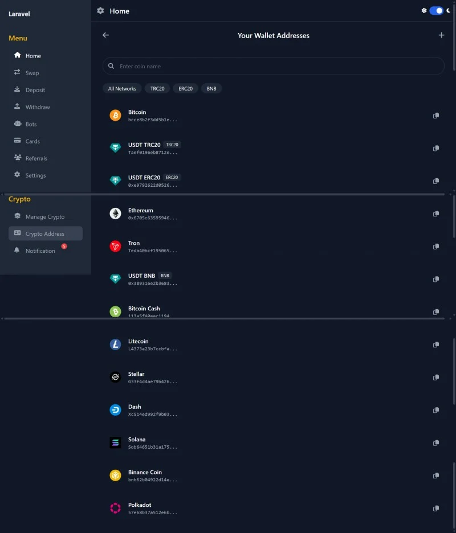The image size is (456, 533).
Task: Click the search magnifier icon
Action: point(111,66)
